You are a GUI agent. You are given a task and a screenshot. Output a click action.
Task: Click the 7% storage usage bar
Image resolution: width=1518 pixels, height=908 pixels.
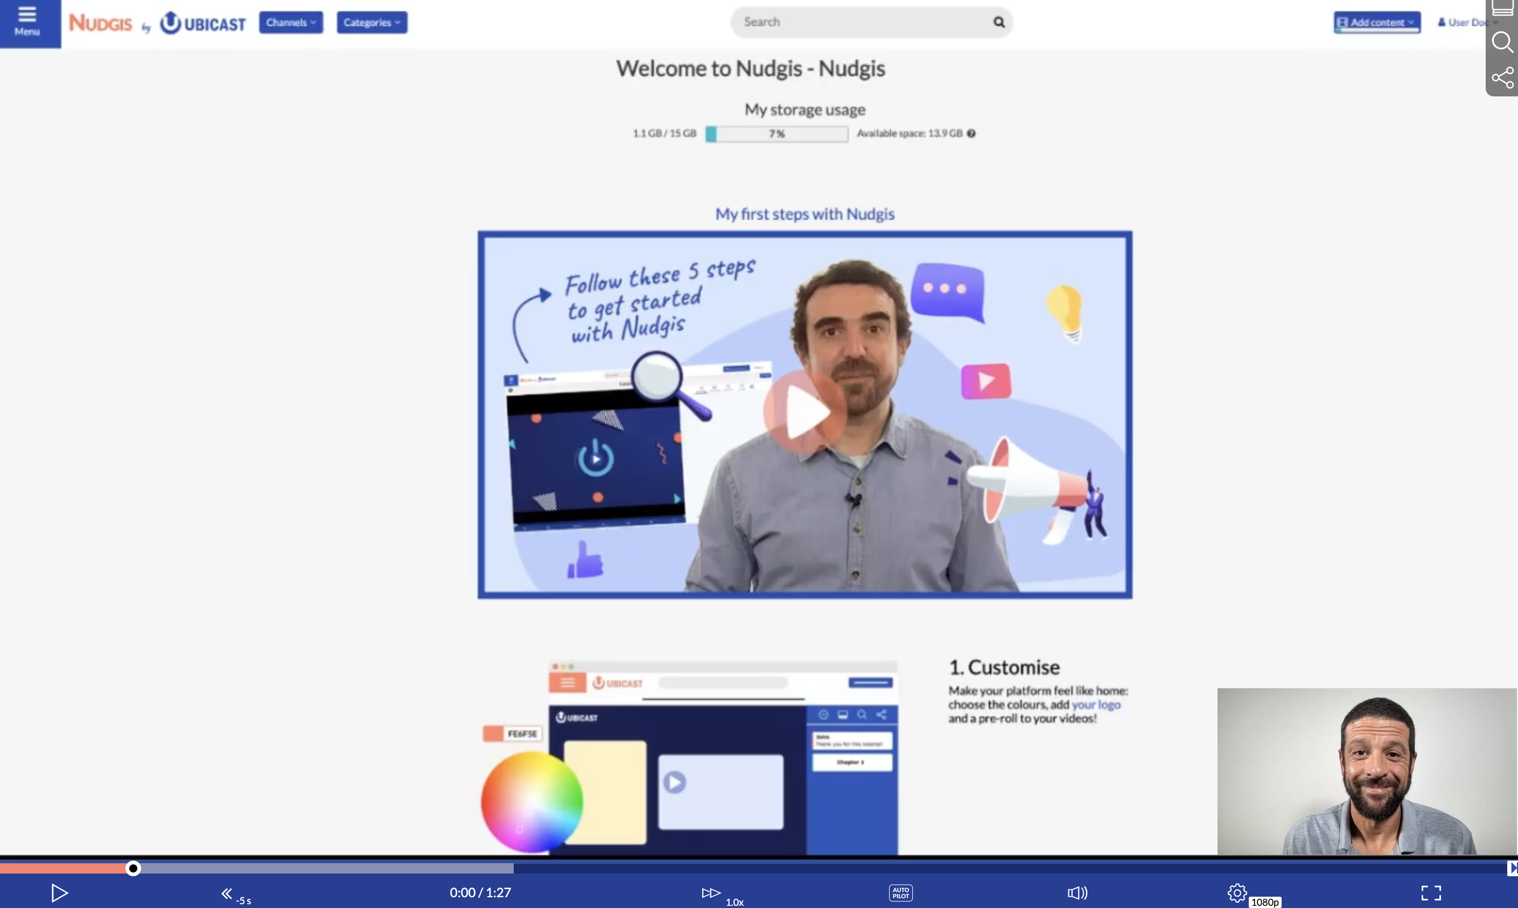(x=777, y=134)
